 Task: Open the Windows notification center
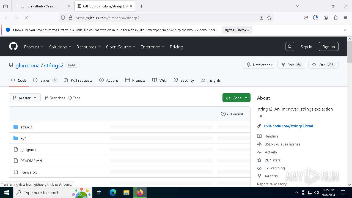[343, 193]
